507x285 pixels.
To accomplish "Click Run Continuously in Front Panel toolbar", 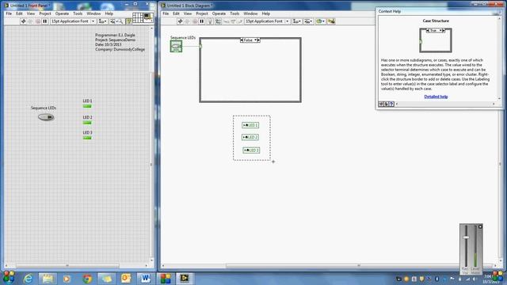I will pyautogui.click(x=30, y=21).
